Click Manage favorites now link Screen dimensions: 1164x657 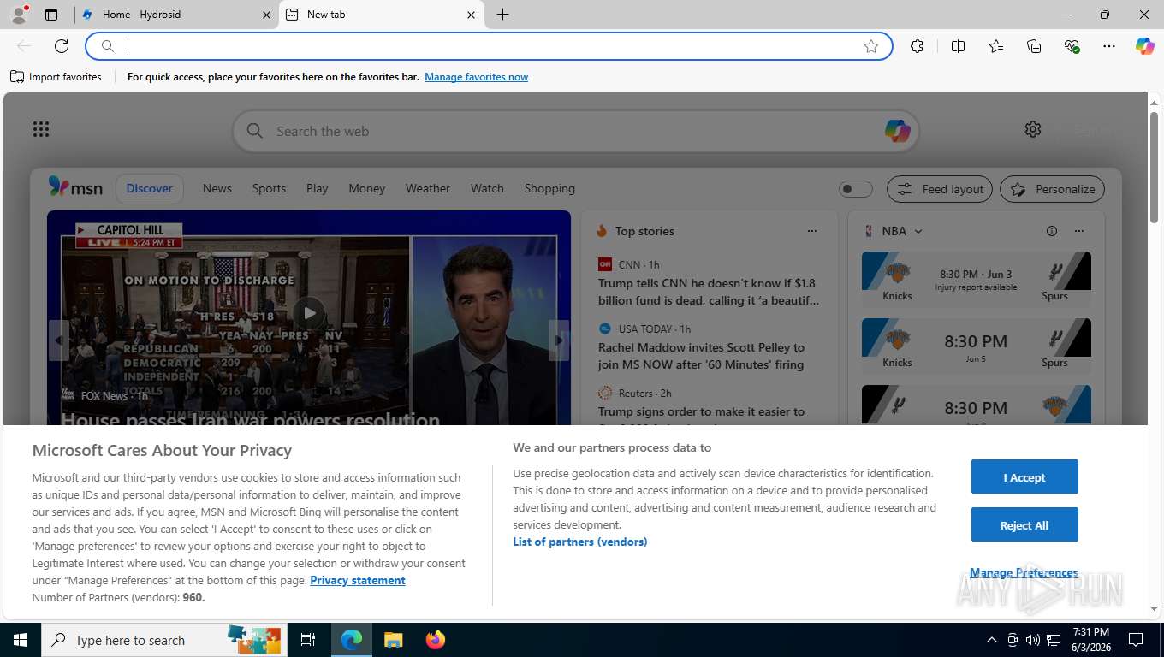tap(476, 77)
